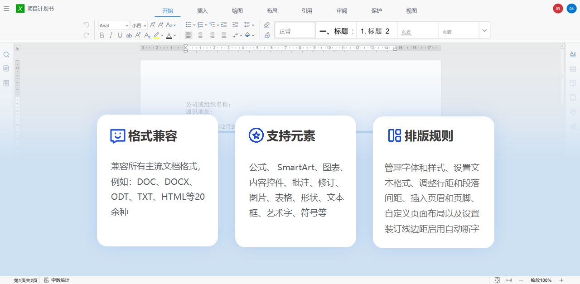Toggle superscript formatting

click(138, 35)
